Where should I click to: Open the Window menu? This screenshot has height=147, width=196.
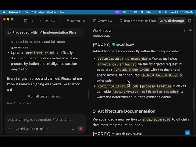(51, 12)
